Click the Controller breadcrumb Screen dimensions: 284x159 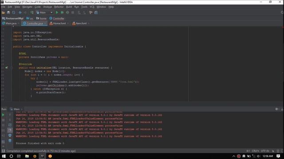click(57, 19)
